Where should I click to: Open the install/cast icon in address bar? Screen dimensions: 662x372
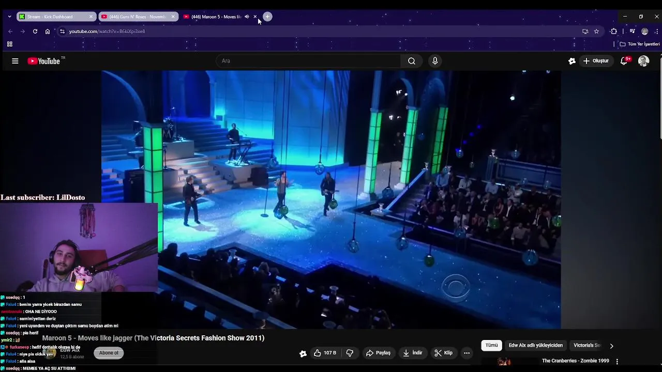click(585, 32)
